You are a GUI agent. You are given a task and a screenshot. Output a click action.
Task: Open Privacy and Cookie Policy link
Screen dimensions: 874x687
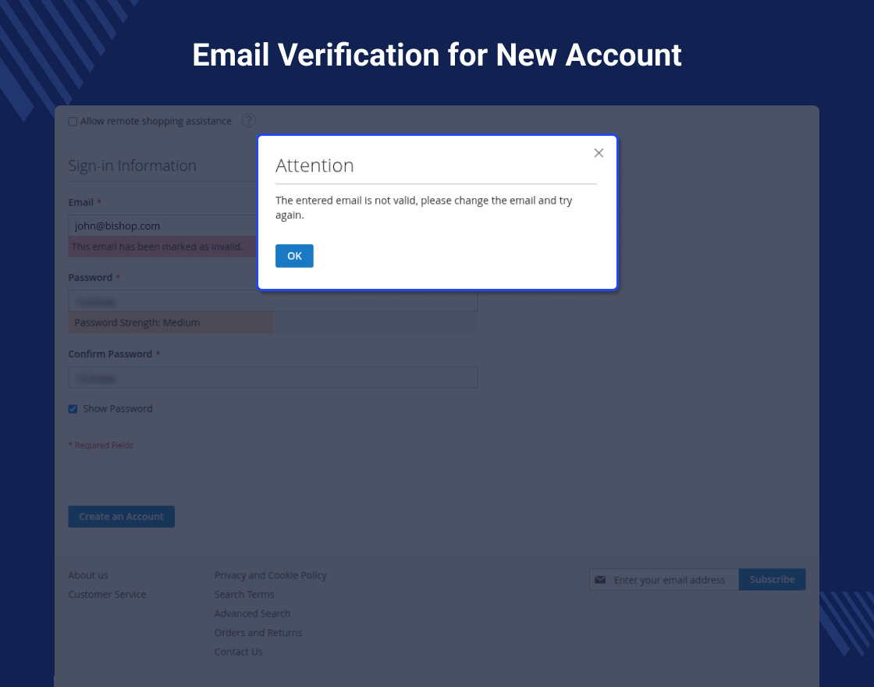pos(270,575)
